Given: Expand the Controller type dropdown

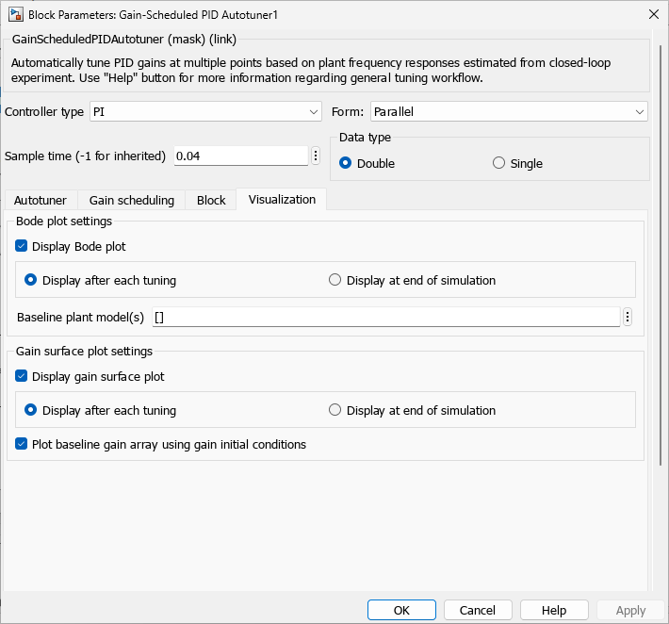Looking at the screenshot, I should pos(205,111).
